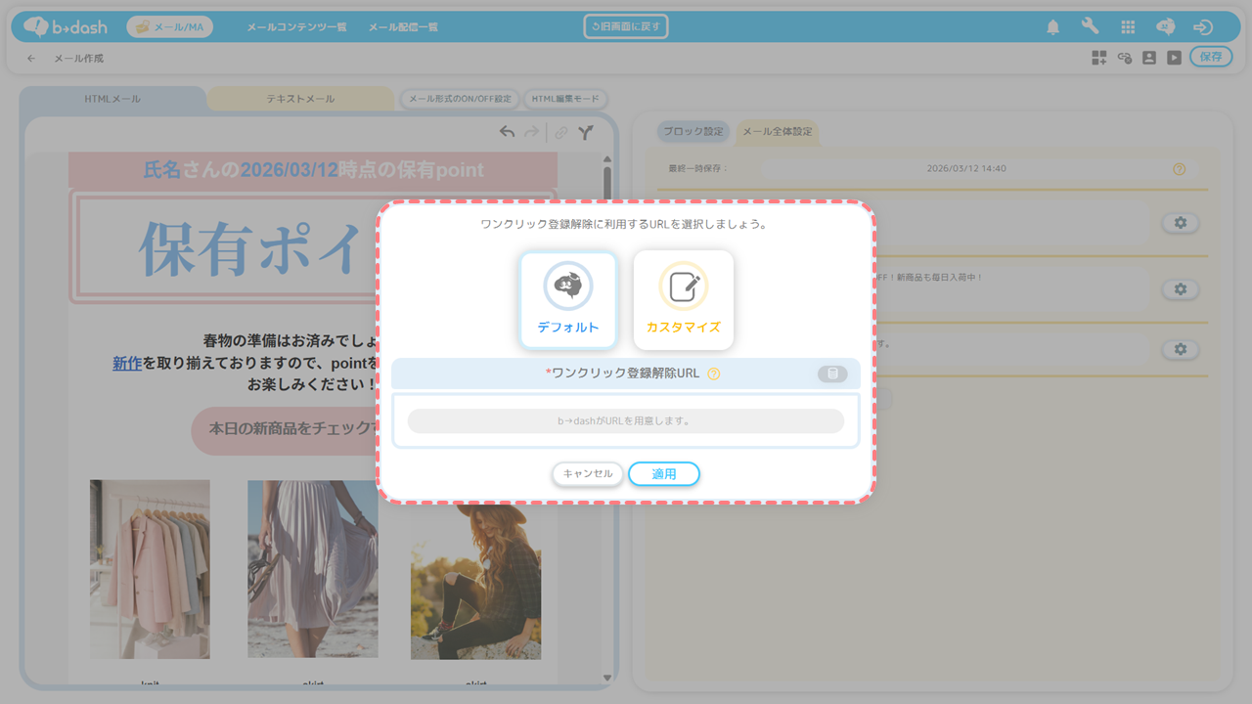Open the first gear settings in right panel

pos(1181,223)
